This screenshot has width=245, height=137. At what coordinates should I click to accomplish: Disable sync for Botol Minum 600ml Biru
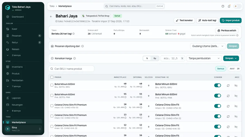tap(218, 85)
